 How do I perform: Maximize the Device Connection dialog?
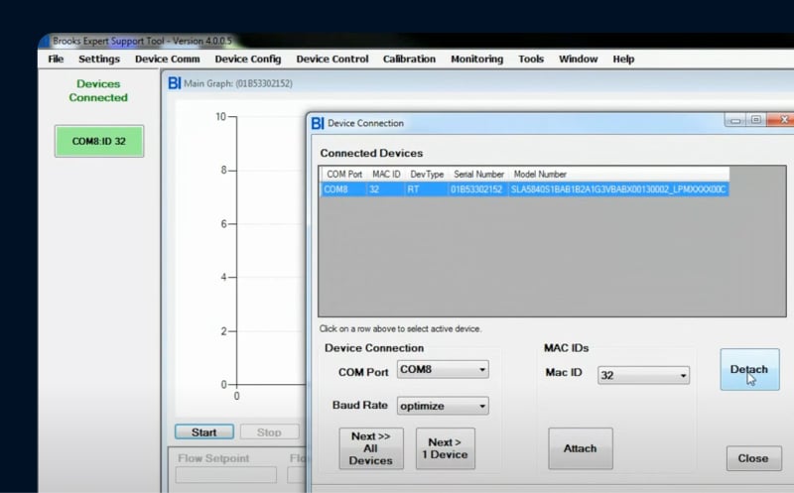point(756,120)
